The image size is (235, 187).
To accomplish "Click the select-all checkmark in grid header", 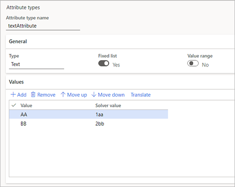I will click(14, 105).
